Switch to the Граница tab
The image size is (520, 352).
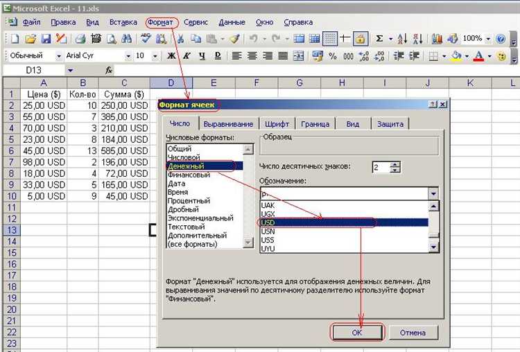(x=315, y=124)
